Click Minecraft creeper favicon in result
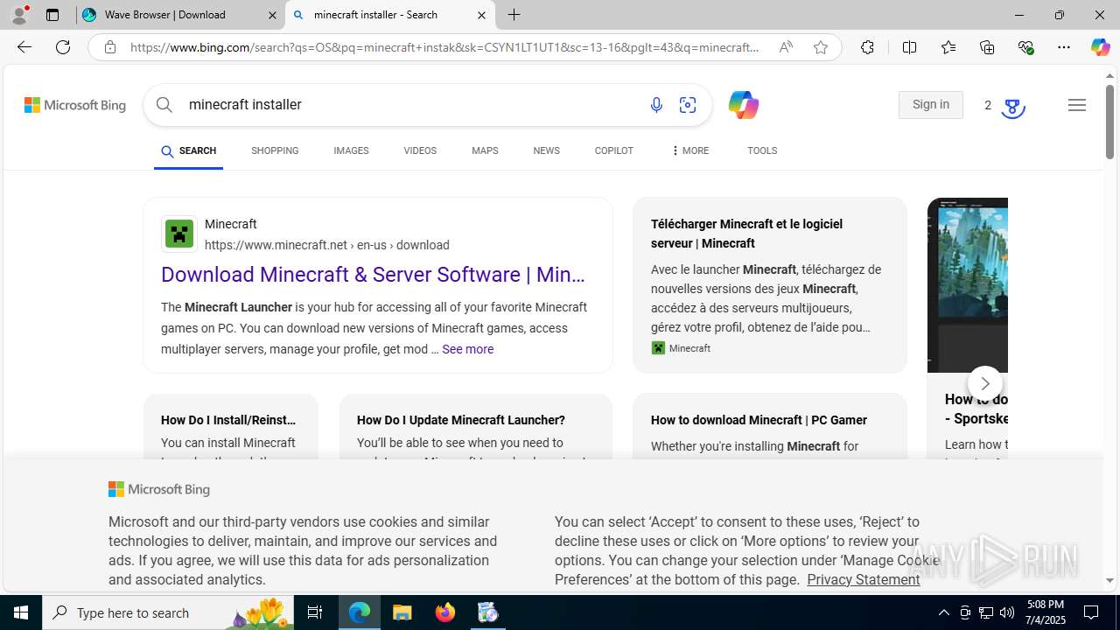 [x=179, y=234]
